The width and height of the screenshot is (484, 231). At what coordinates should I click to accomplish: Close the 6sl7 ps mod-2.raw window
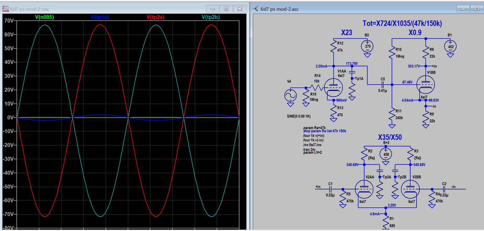[x=240, y=9]
